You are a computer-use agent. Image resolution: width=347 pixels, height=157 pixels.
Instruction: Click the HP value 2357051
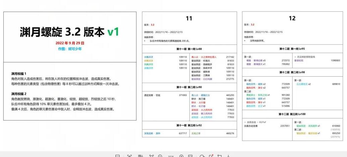coord(285,126)
